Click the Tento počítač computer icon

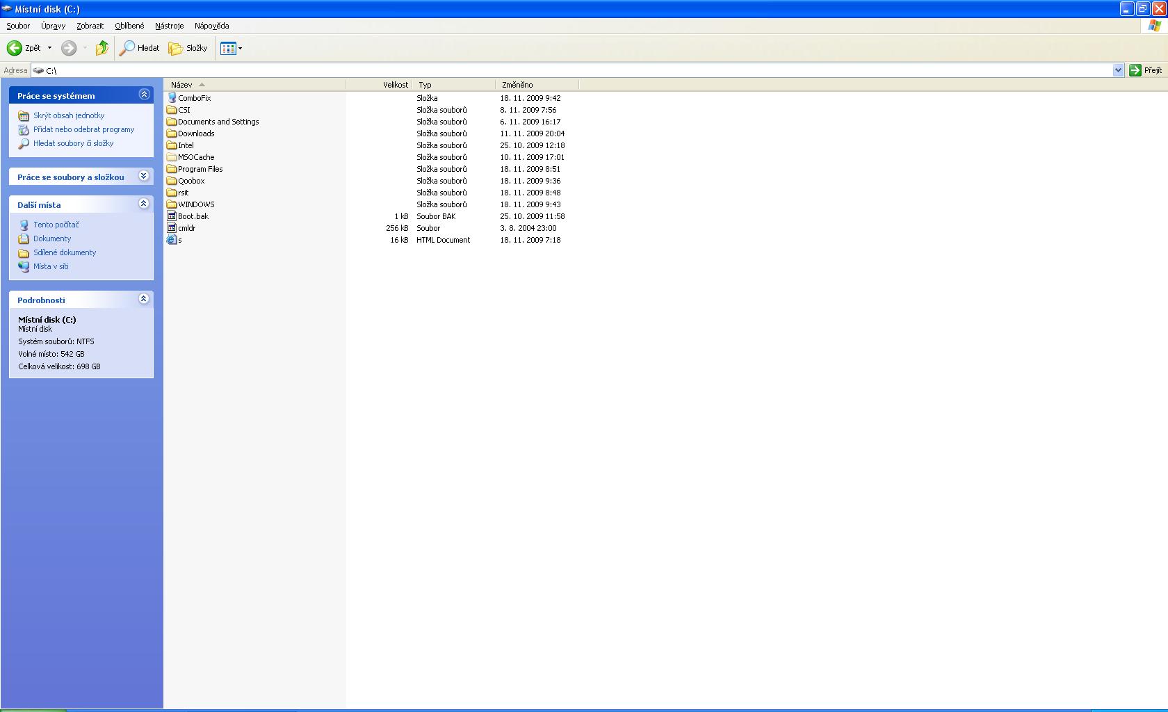(x=24, y=225)
